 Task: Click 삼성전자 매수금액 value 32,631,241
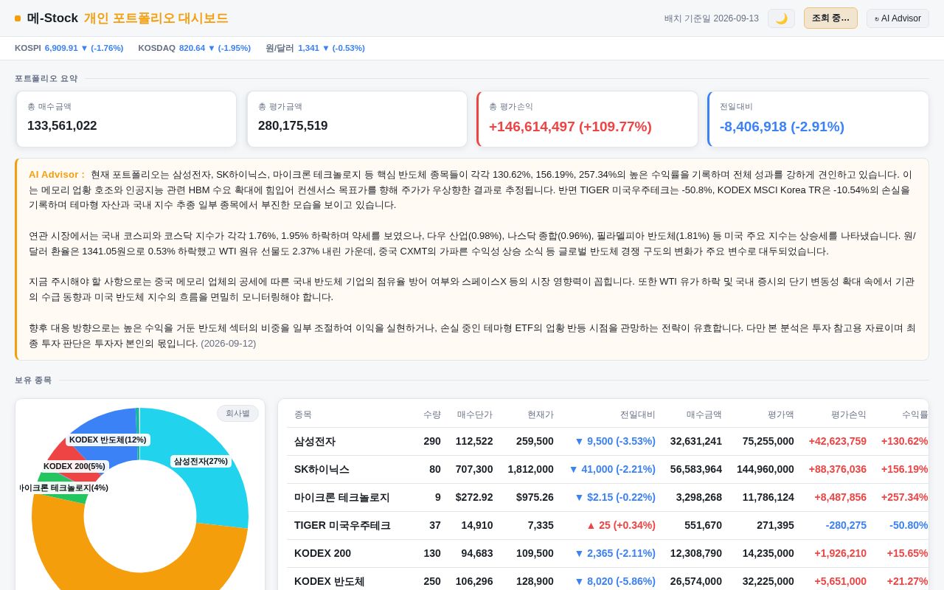[696, 441]
